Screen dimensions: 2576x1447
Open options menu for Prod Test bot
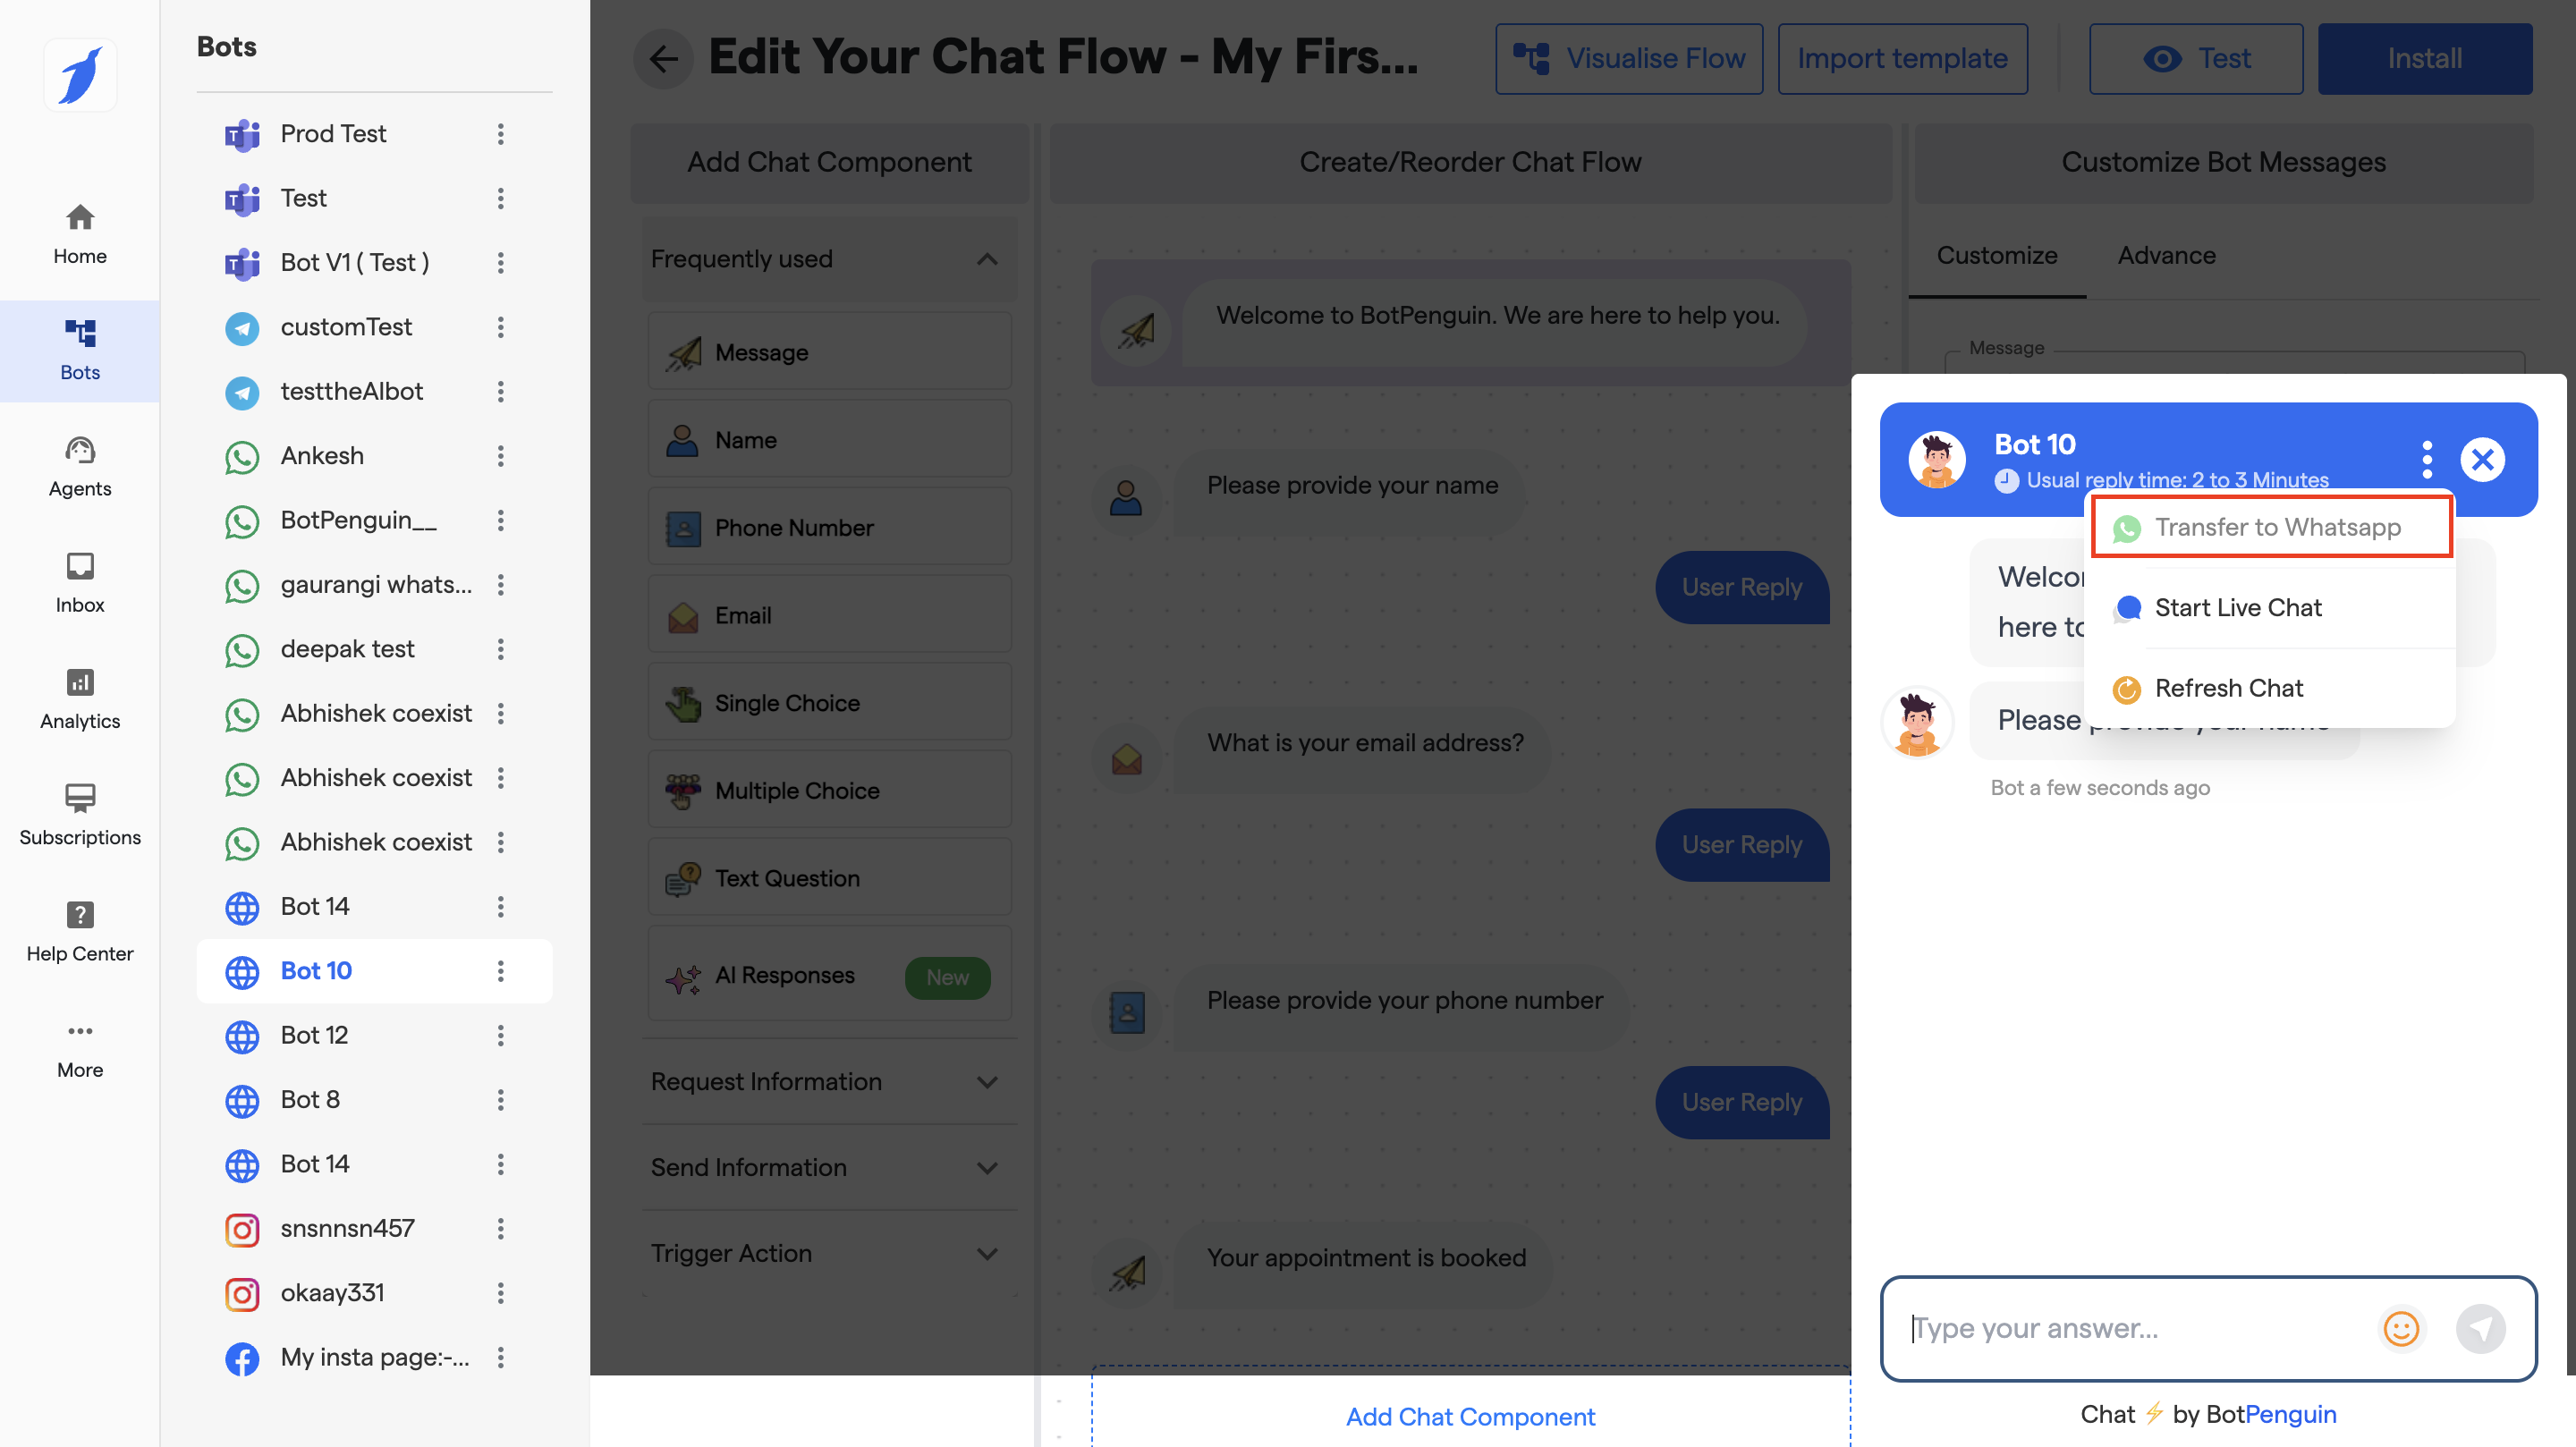tap(501, 134)
